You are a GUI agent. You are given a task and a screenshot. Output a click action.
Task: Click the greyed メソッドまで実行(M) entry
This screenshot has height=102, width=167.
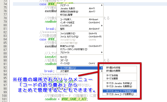[x=80, y=43]
